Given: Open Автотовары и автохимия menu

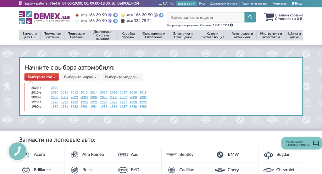Looking at the screenshot, I should [x=242, y=35].
